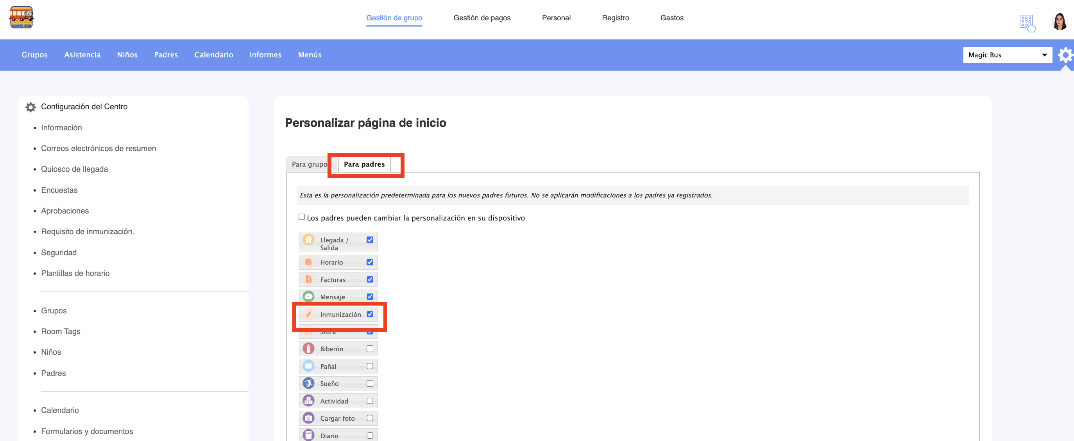This screenshot has height=441, width=1074.
Task: Click the Sueño moon icon
Action: click(x=308, y=383)
